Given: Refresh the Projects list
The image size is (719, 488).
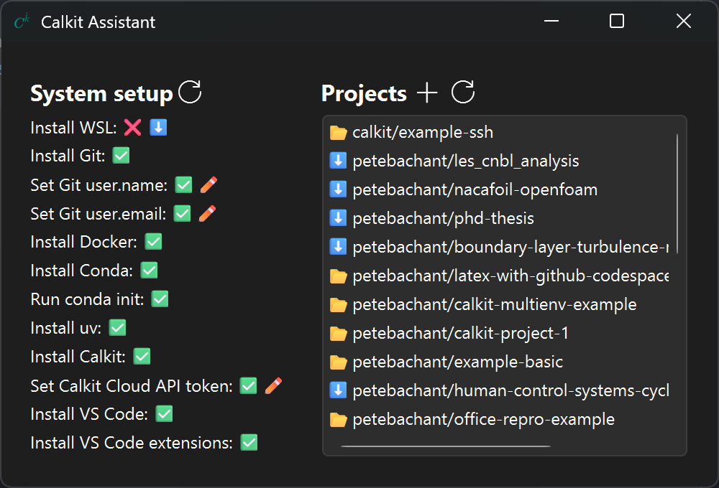Looking at the screenshot, I should [x=462, y=92].
